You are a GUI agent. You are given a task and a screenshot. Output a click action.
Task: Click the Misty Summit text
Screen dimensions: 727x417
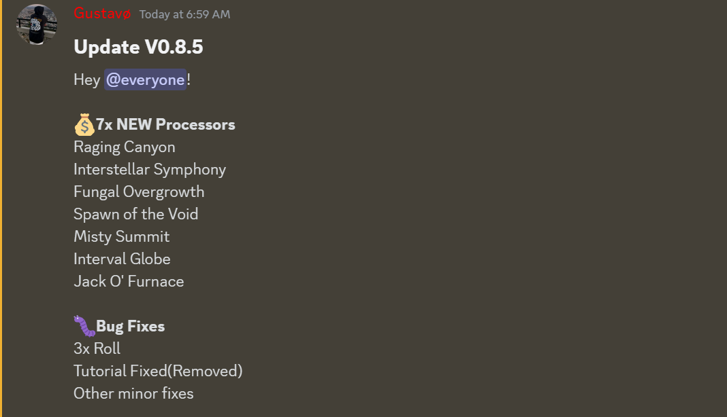click(x=121, y=236)
